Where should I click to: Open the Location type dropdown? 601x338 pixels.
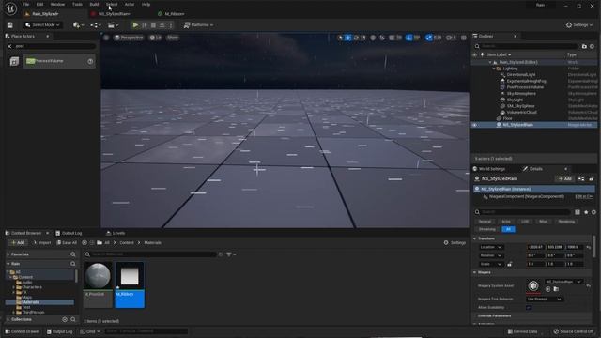(491, 247)
